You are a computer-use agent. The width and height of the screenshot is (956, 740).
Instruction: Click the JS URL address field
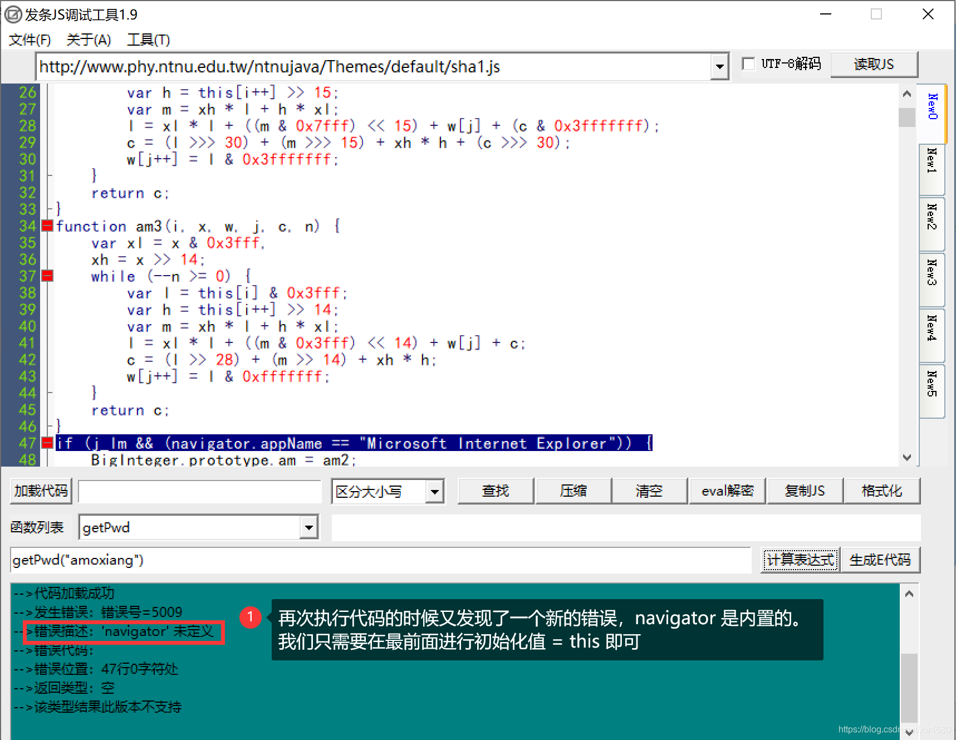pos(374,67)
